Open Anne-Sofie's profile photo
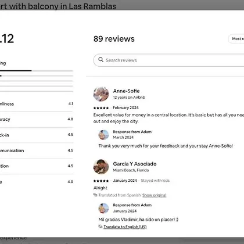 (101, 94)
